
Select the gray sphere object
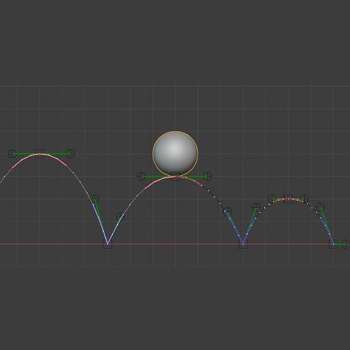(x=175, y=154)
